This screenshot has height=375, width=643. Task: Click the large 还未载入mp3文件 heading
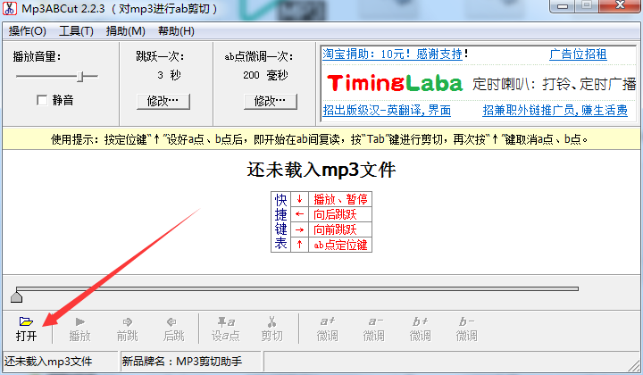321,170
